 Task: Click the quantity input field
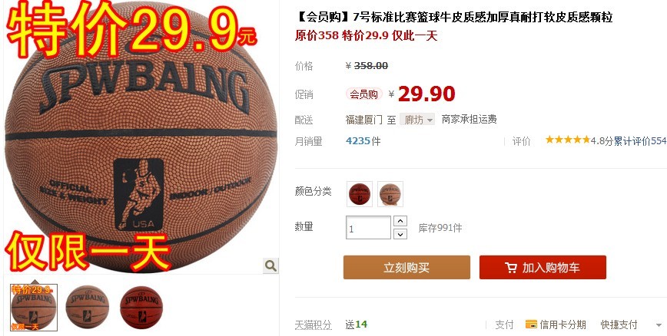(x=368, y=228)
